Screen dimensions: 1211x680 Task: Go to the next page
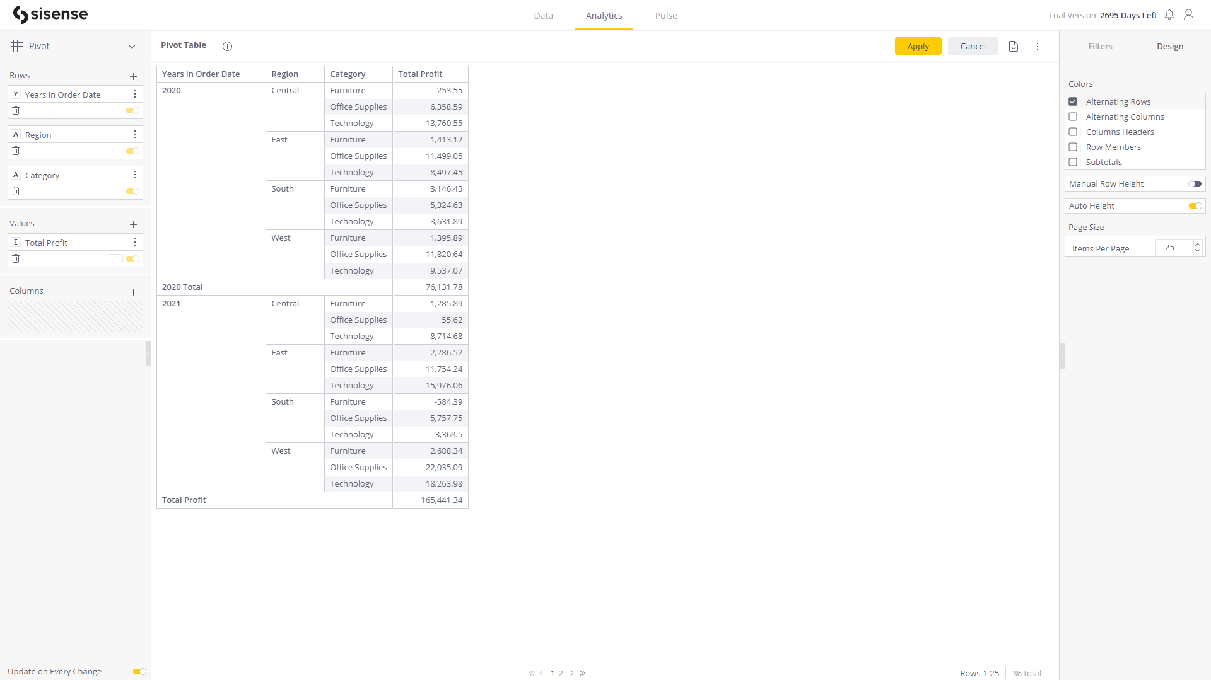[572, 673]
